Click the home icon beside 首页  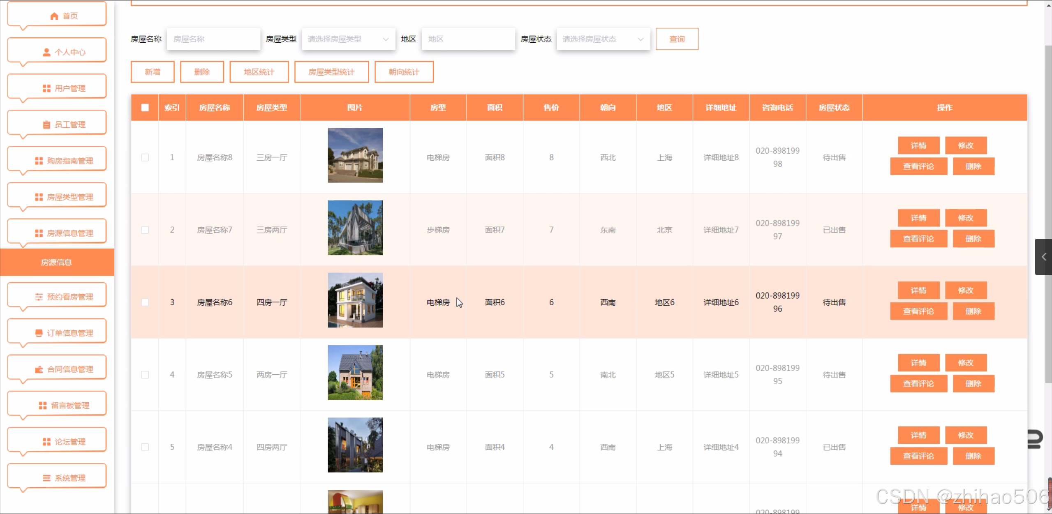point(54,16)
